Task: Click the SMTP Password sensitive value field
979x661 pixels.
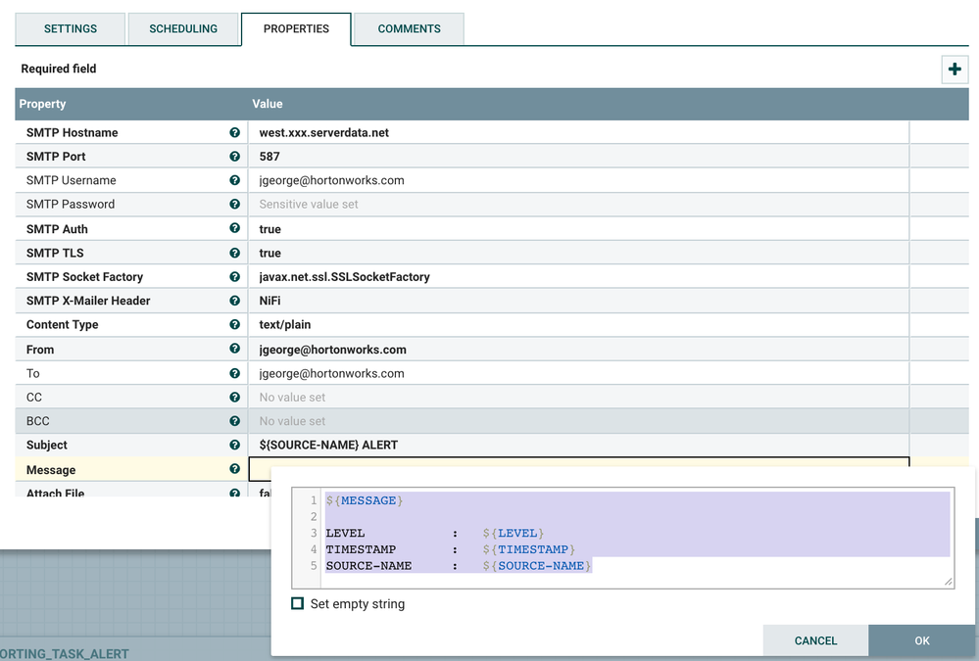Action: [309, 205]
